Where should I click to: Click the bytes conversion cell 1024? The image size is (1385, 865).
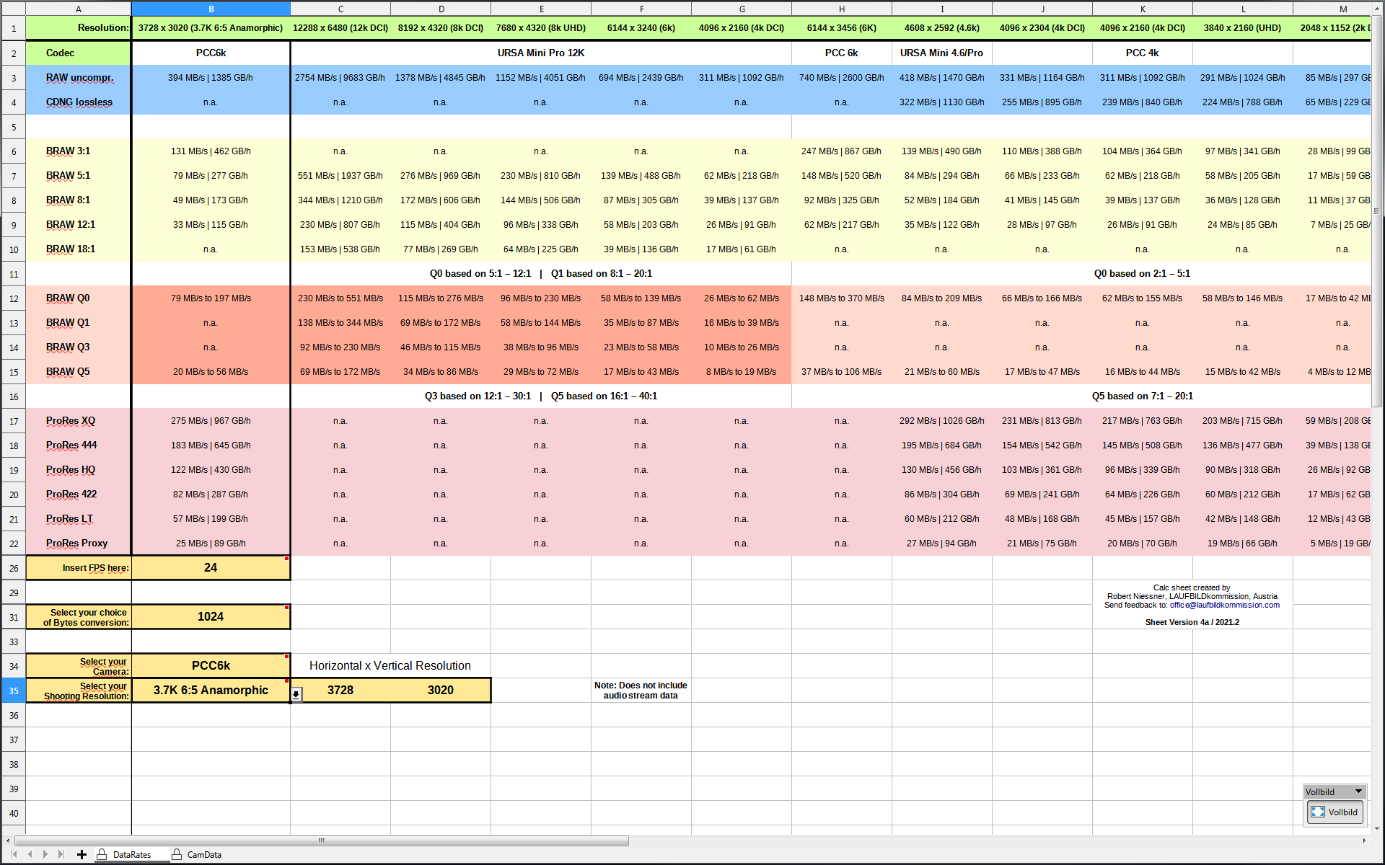pyautogui.click(x=211, y=617)
